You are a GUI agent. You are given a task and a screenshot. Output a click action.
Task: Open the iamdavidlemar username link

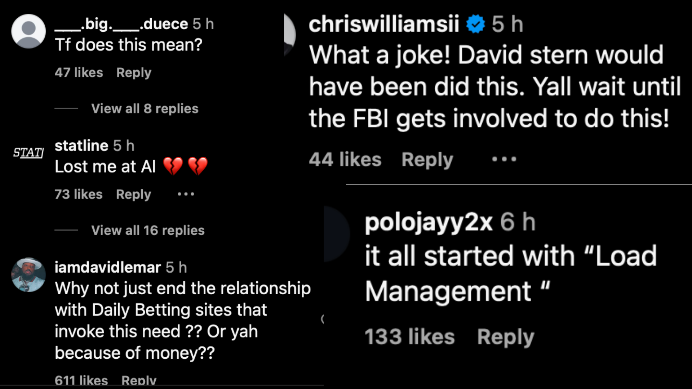pos(107,268)
